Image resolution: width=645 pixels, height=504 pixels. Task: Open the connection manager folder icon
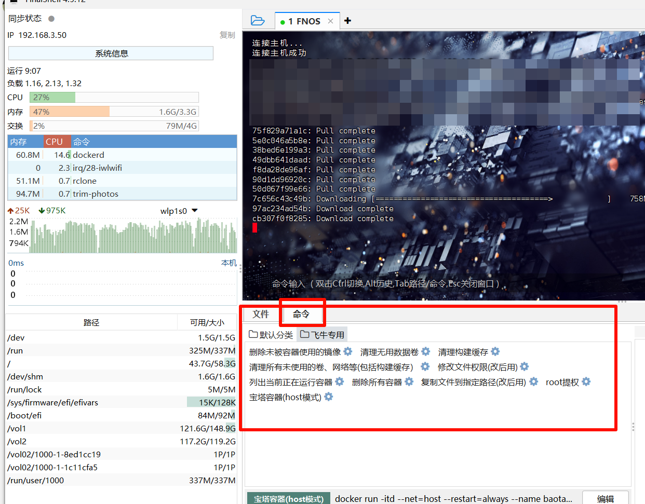(x=258, y=20)
